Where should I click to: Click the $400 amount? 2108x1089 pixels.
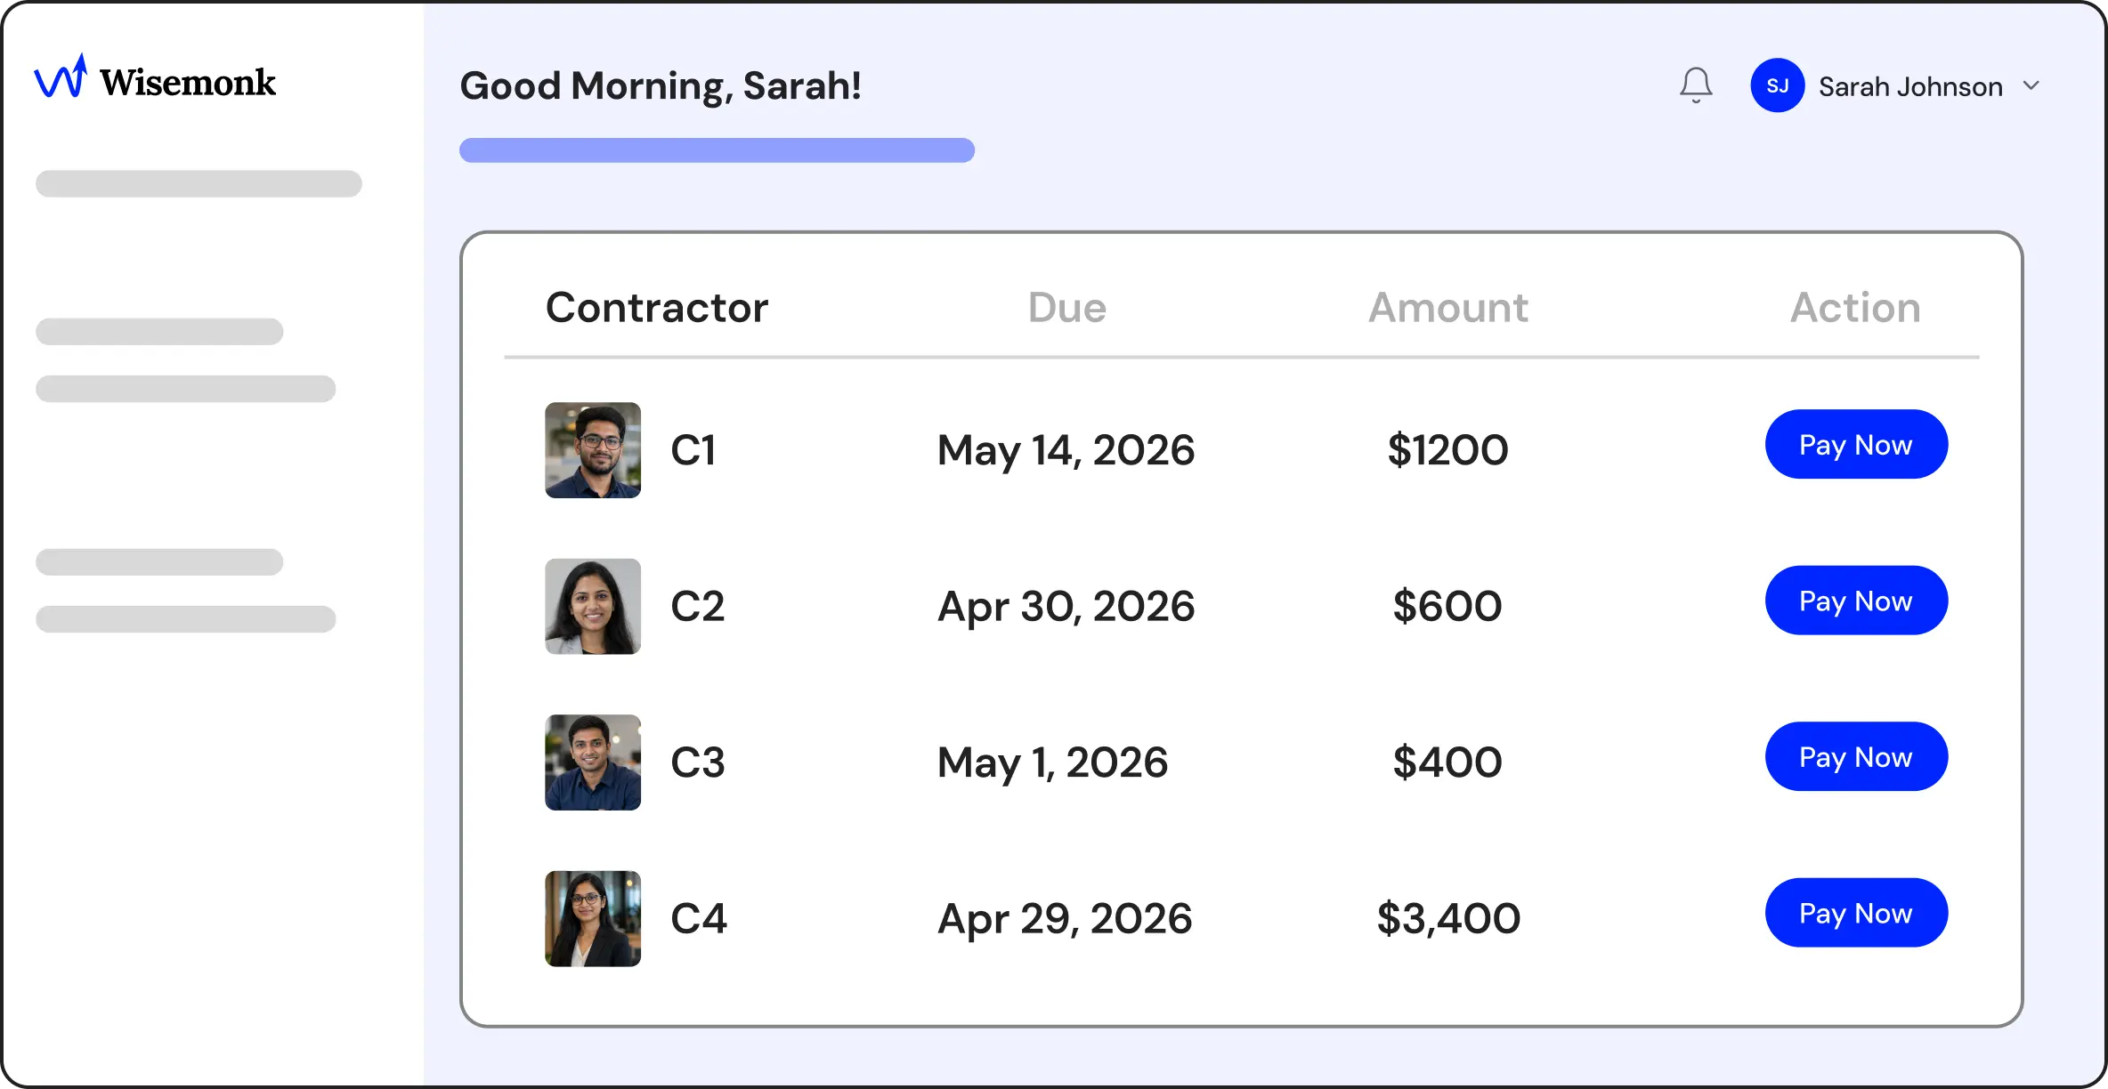pos(1447,762)
